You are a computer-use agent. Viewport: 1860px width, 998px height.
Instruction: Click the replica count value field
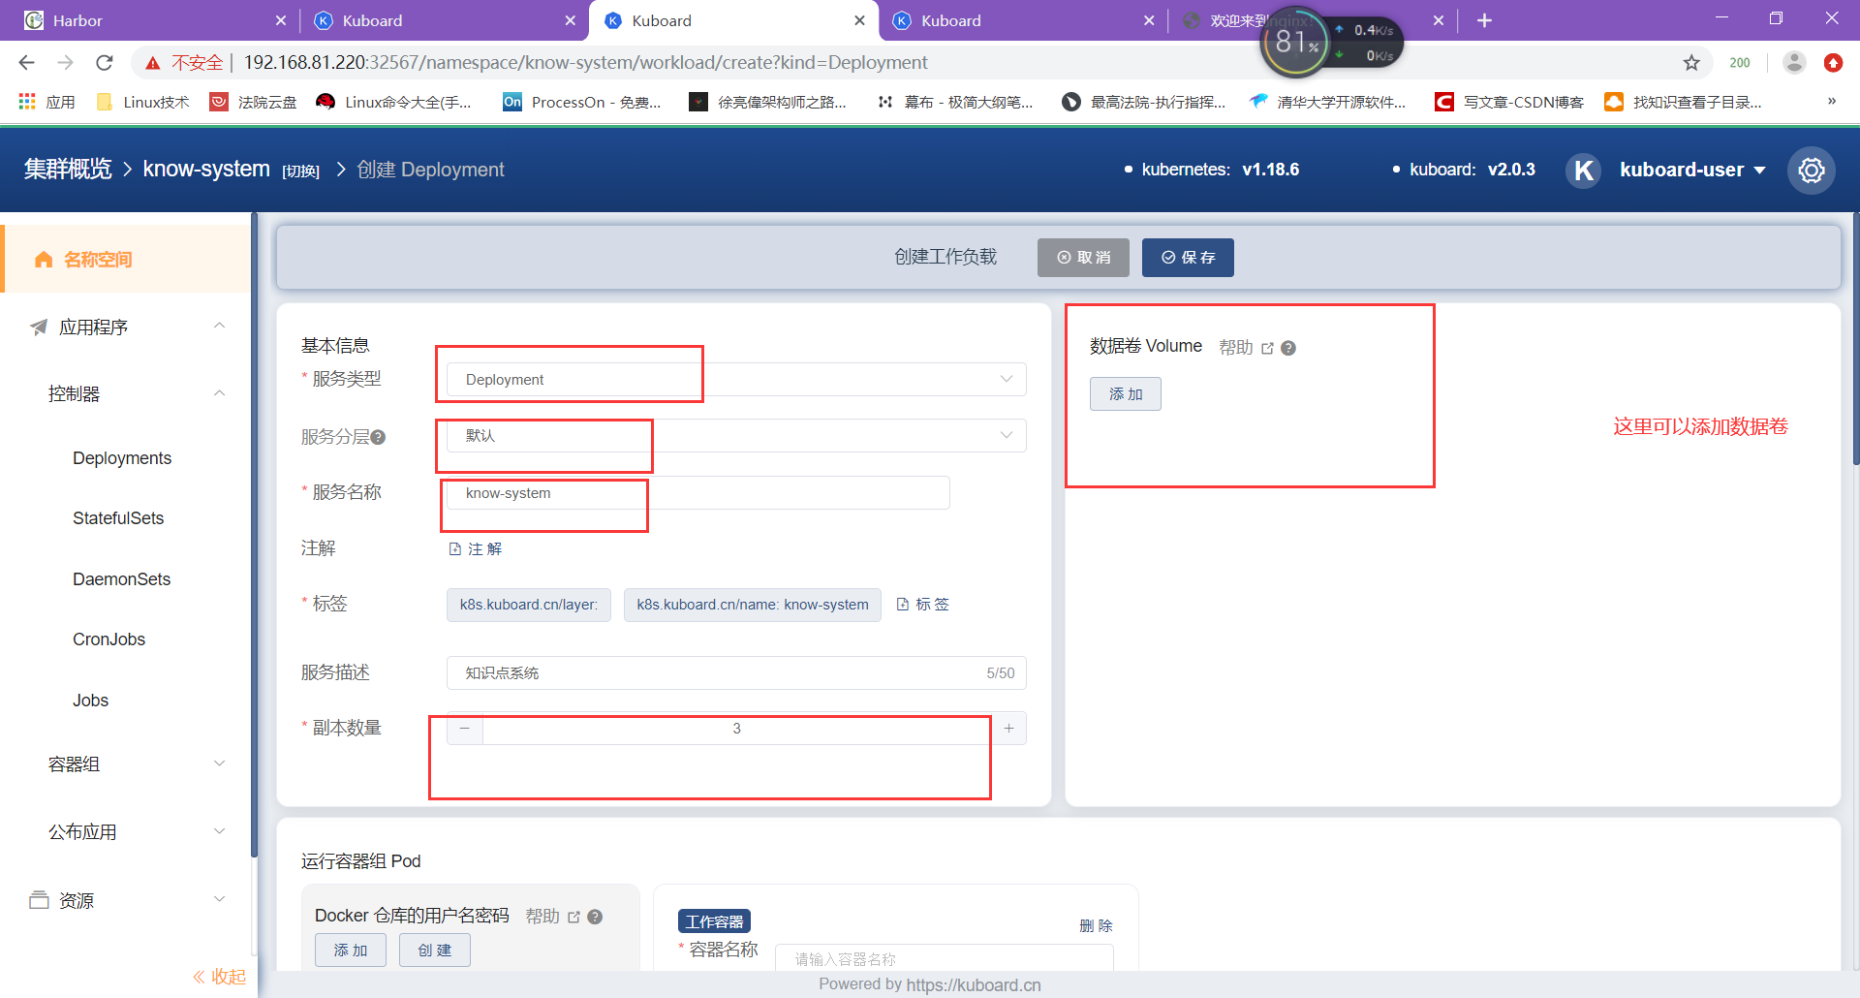pos(736,729)
